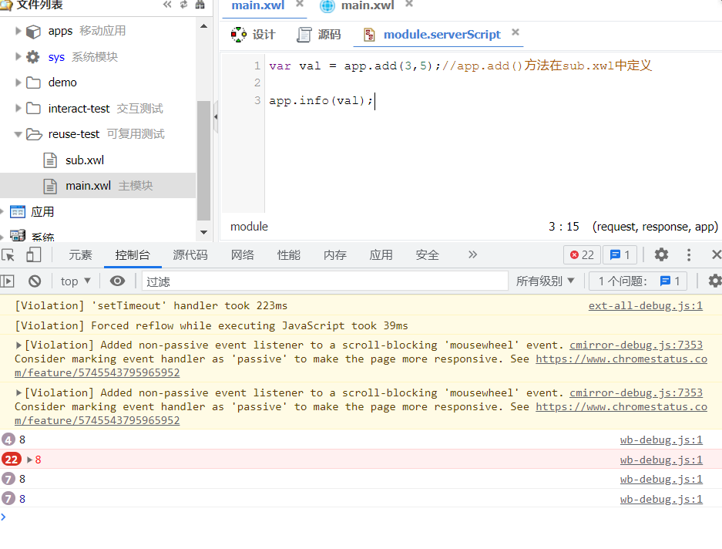
Task: Expand the demo folder
Action: 18,83
